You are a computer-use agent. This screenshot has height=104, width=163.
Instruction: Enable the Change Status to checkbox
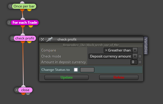click(x=76, y=70)
